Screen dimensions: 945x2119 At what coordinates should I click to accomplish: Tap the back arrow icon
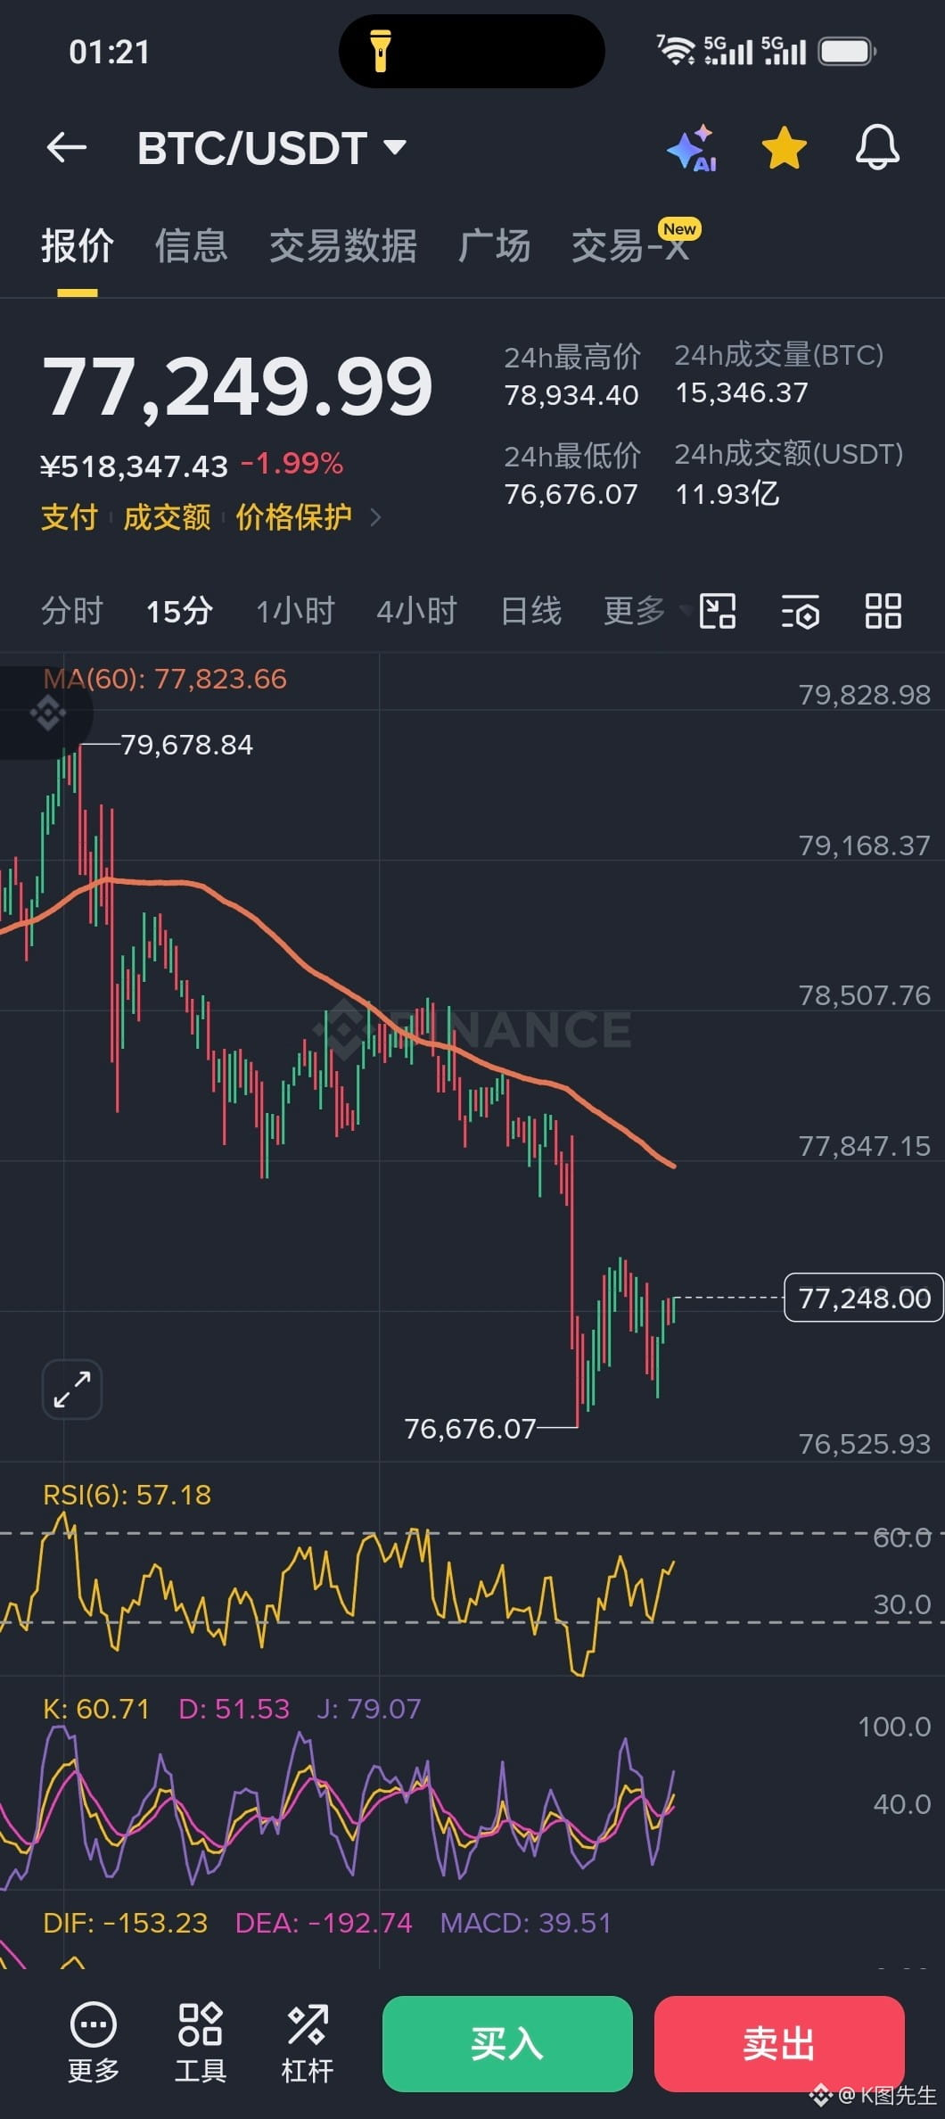coord(67,147)
